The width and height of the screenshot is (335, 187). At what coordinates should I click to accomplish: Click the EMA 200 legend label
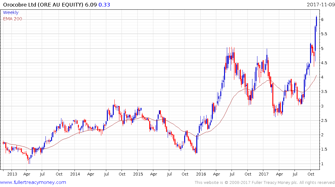[x=12, y=19]
